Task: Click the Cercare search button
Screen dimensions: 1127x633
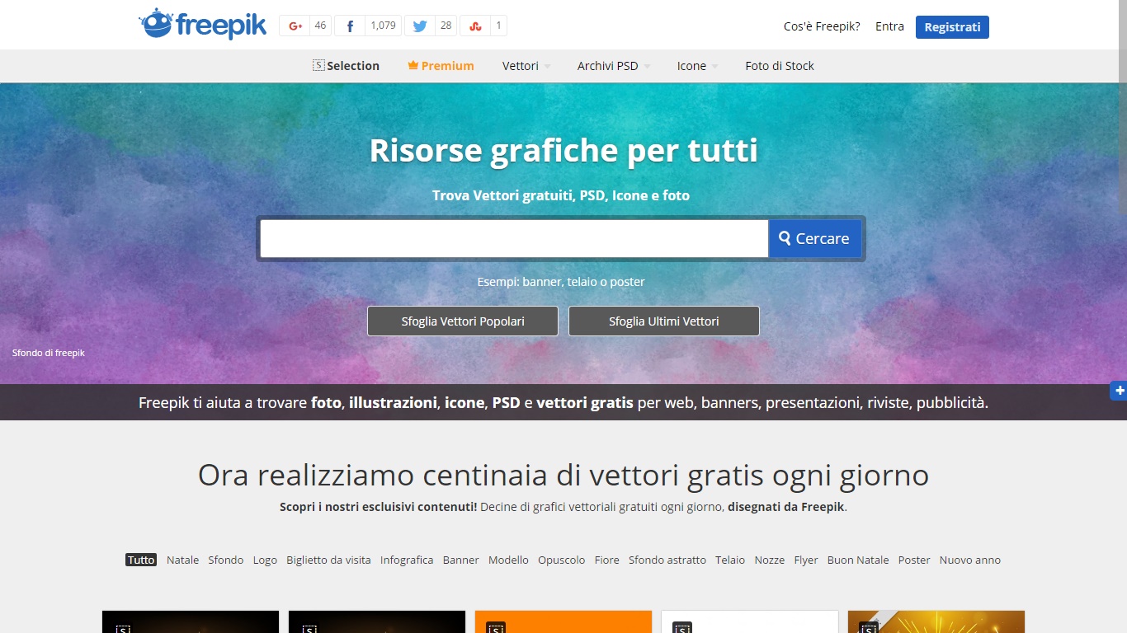Action: [815, 238]
